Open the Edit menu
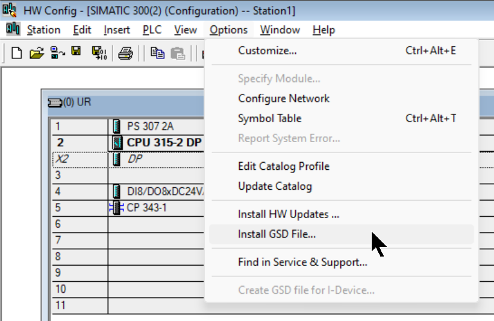The height and width of the screenshot is (321, 494). (82, 30)
